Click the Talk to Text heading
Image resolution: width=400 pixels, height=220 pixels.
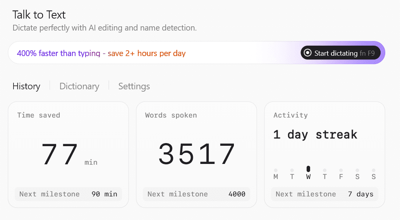click(x=39, y=15)
